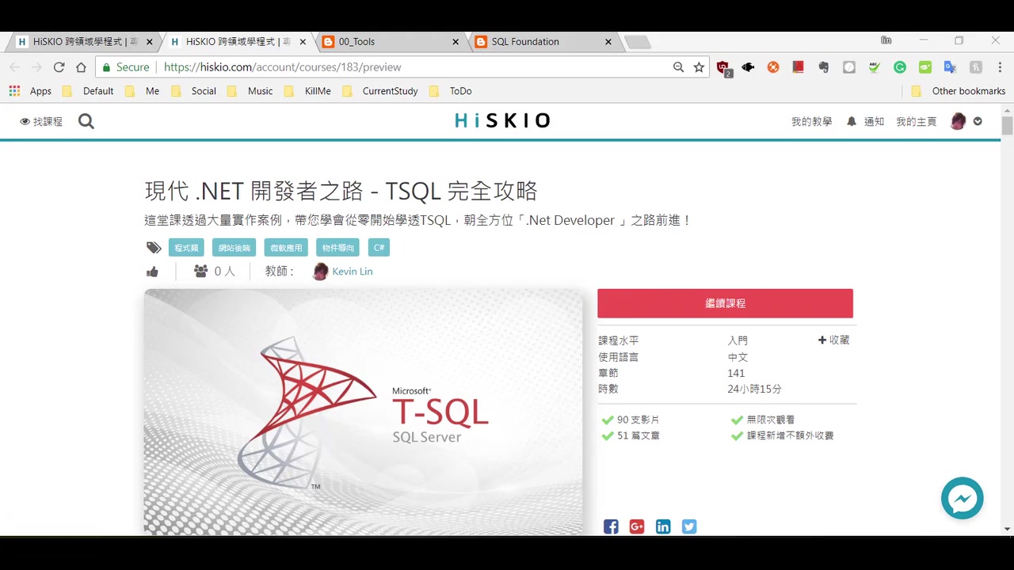Expand the account menu chevron
Viewport: 1014px width, 570px height.
point(978,121)
